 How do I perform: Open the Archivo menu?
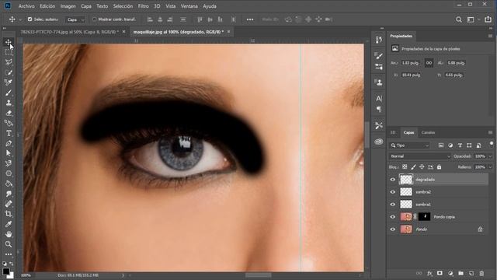[26, 6]
